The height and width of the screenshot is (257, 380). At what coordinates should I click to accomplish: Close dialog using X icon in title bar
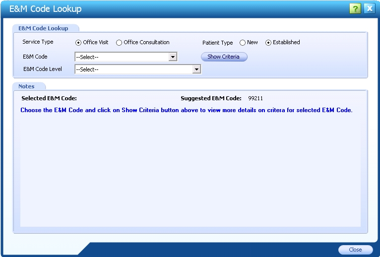[x=370, y=9]
